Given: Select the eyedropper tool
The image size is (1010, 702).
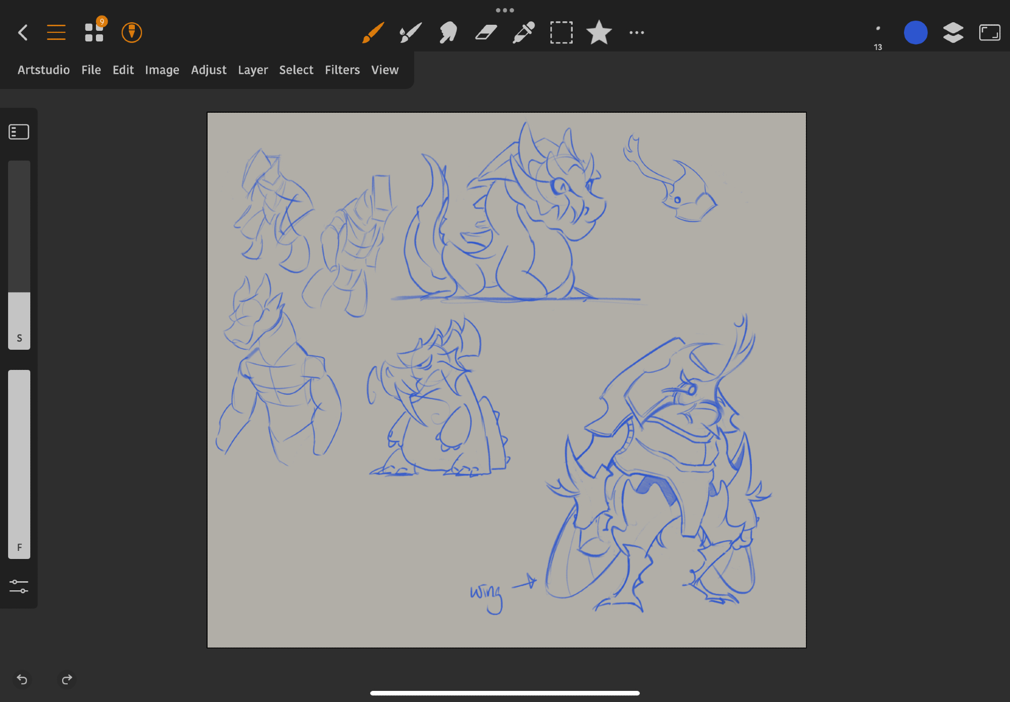Looking at the screenshot, I should [x=524, y=33].
